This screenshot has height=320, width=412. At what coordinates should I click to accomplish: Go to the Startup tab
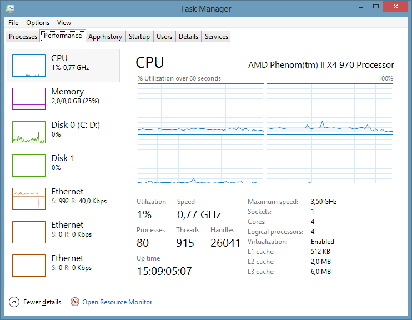(139, 37)
